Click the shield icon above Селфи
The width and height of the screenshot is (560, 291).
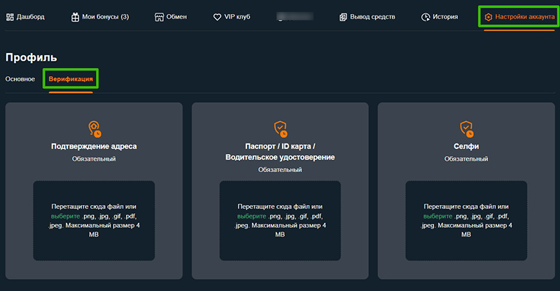tap(466, 129)
